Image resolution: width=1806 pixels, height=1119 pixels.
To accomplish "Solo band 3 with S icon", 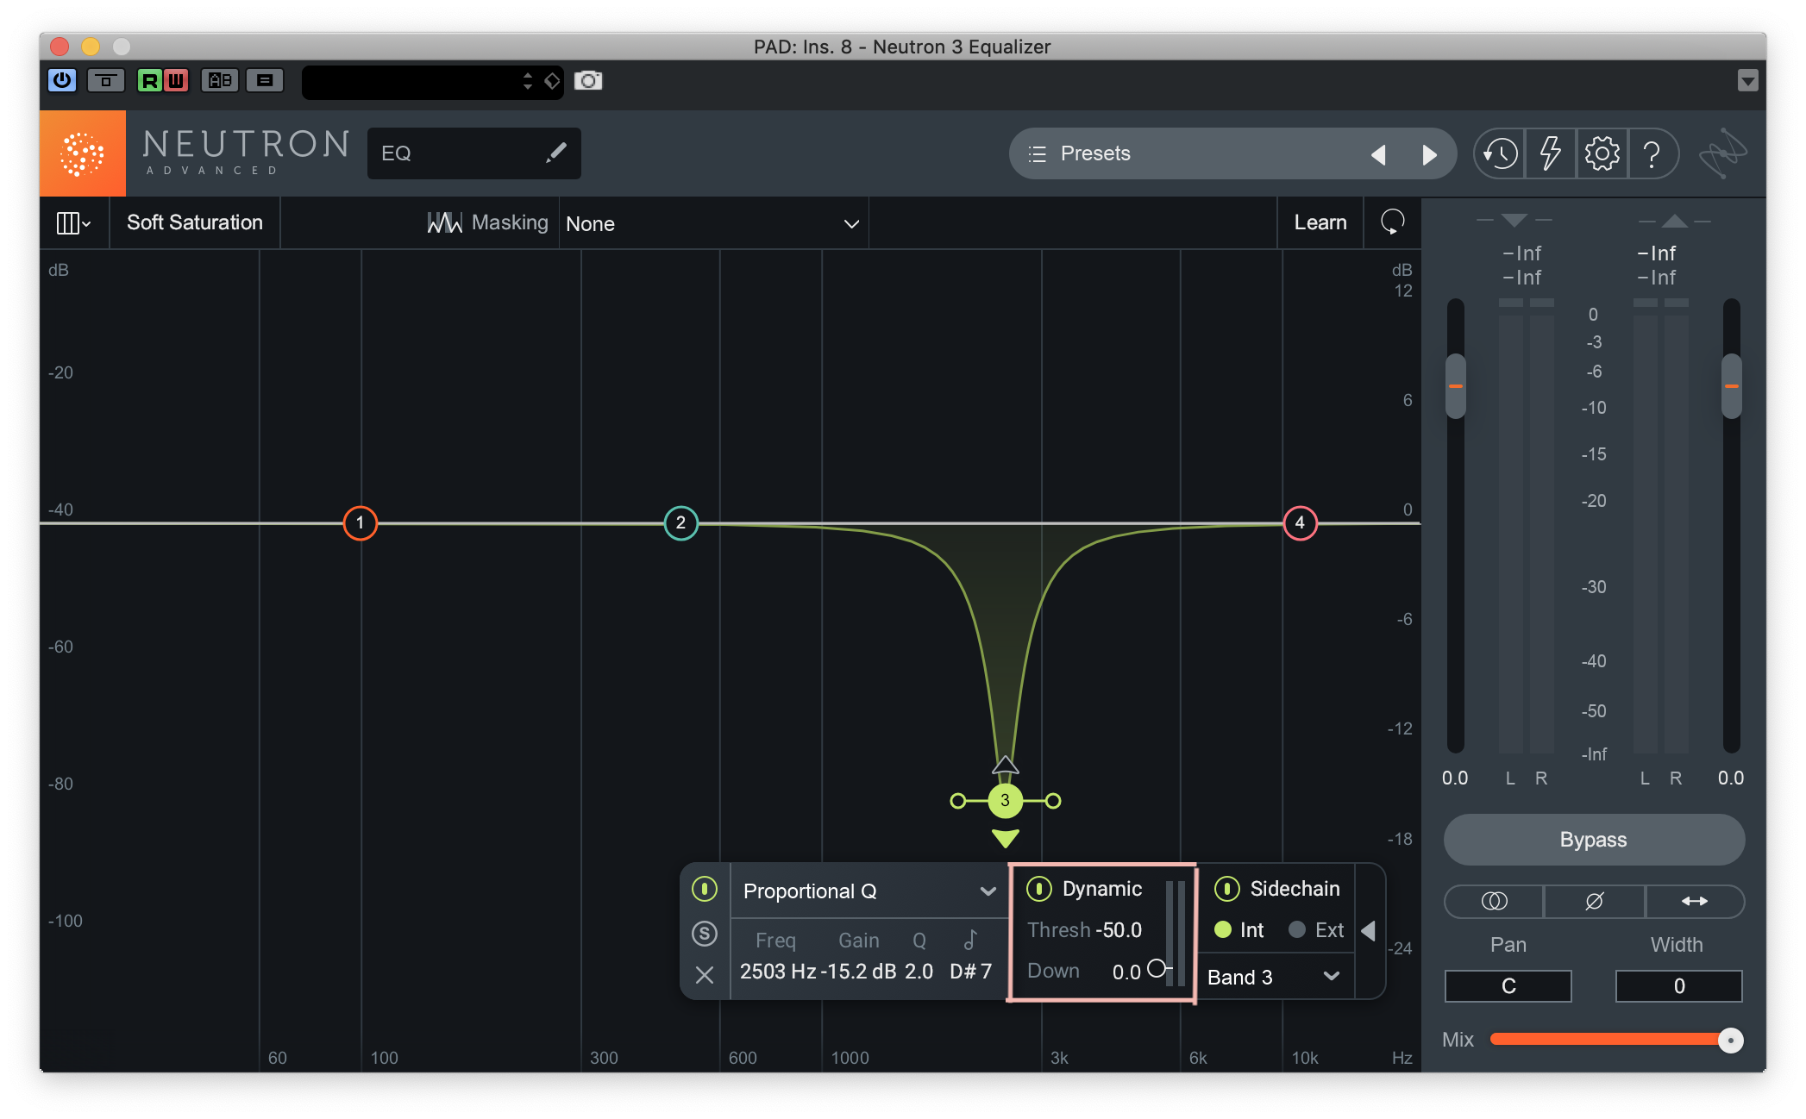I will tap(705, 934).
